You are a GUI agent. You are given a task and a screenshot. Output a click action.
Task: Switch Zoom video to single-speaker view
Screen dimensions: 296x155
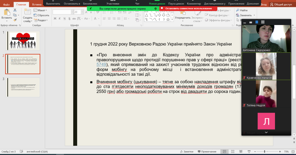pyautogui.click(x=251, y=22)
